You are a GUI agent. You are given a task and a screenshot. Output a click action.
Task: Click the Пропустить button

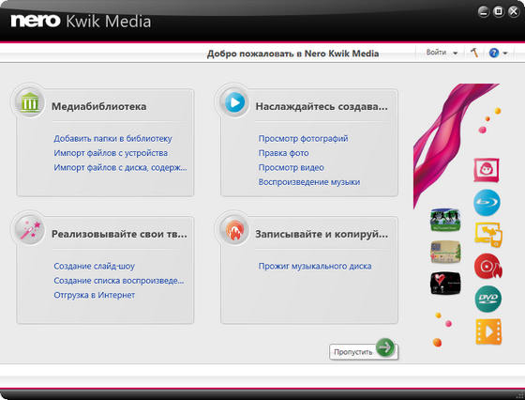coord(364,351)
